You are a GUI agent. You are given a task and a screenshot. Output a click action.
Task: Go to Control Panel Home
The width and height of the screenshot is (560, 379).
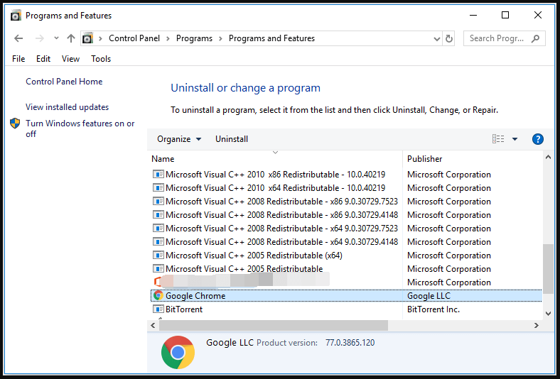pyautogui.click(x=64, y=82)
